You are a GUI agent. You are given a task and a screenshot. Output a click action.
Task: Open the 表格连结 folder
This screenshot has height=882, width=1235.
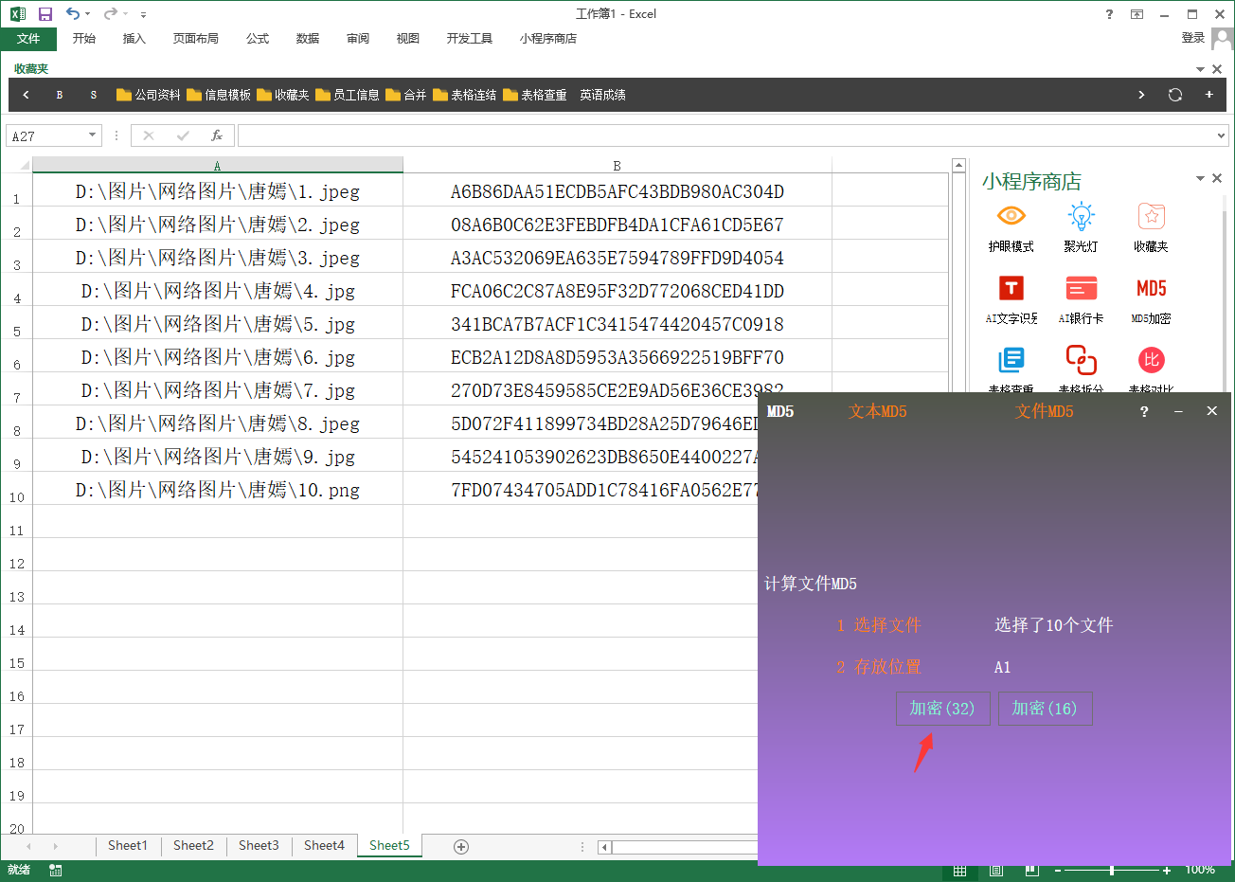click(x=465, y=95)
